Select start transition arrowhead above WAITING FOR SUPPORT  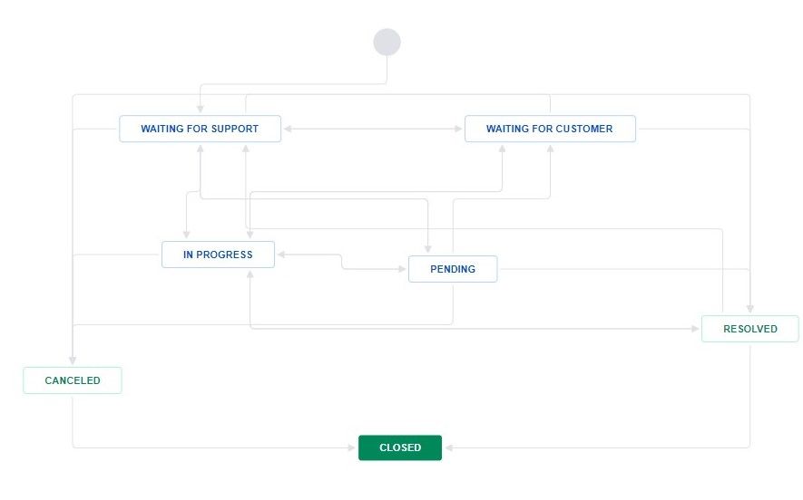(x=201, y=110)
